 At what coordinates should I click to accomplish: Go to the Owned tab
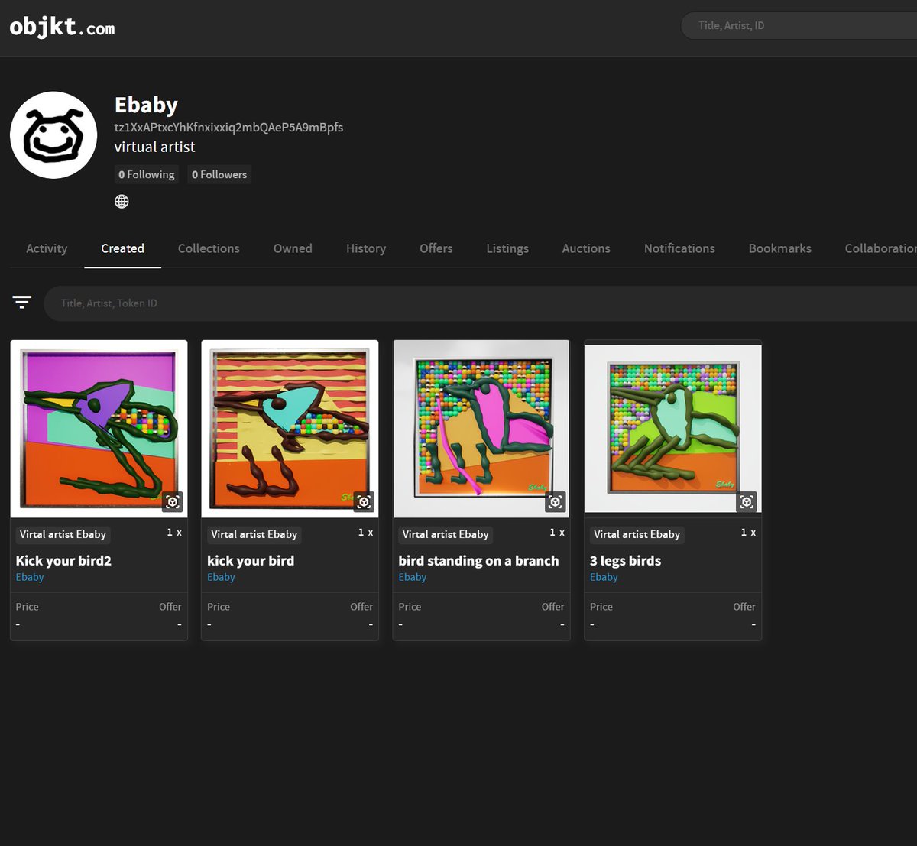coord(293,248)
